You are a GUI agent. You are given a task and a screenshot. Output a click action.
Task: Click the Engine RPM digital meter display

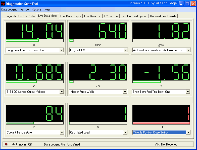coord(98,31)
